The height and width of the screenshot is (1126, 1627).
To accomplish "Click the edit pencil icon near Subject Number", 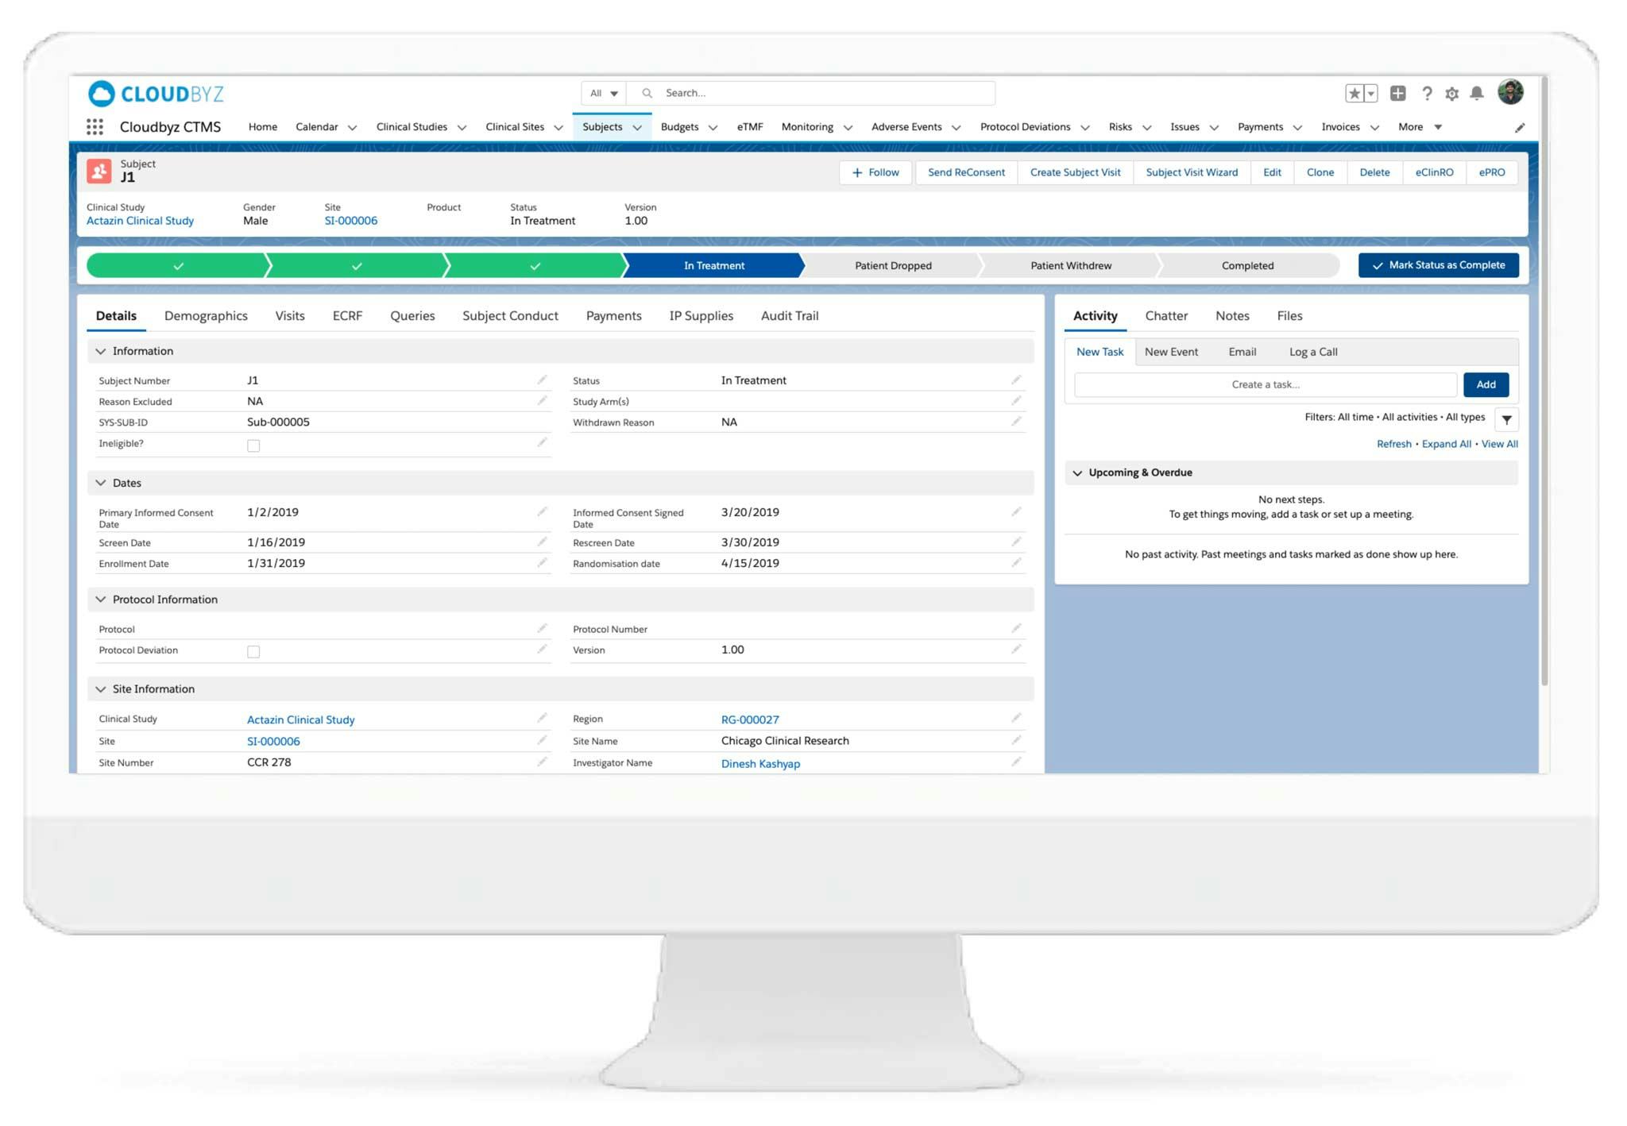I will click(x=543, y=380).
